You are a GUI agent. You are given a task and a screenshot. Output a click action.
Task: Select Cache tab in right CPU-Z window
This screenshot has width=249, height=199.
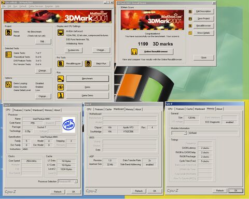tap(189, 109)
